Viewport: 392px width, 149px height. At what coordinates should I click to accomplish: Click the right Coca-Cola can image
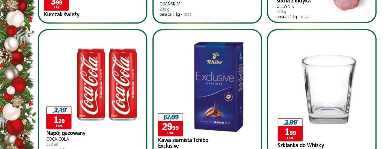point(123,84)
